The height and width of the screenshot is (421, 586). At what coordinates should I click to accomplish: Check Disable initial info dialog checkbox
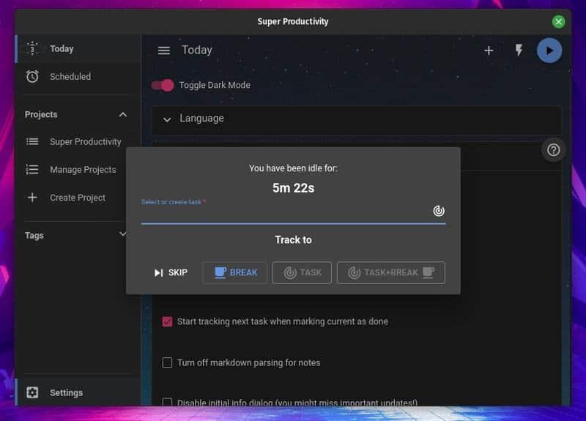167,402
